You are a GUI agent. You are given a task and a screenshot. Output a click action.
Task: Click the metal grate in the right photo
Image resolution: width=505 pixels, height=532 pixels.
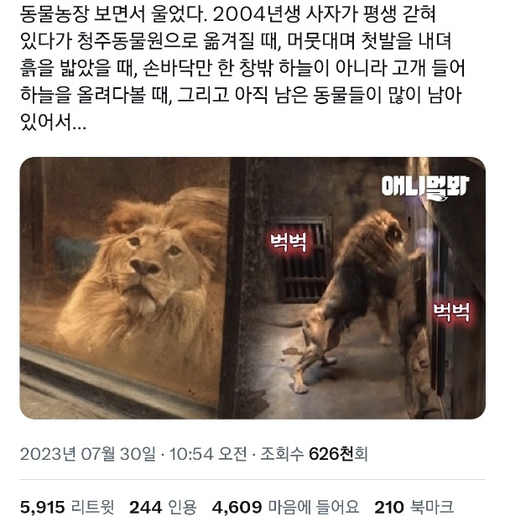point(303,258)
